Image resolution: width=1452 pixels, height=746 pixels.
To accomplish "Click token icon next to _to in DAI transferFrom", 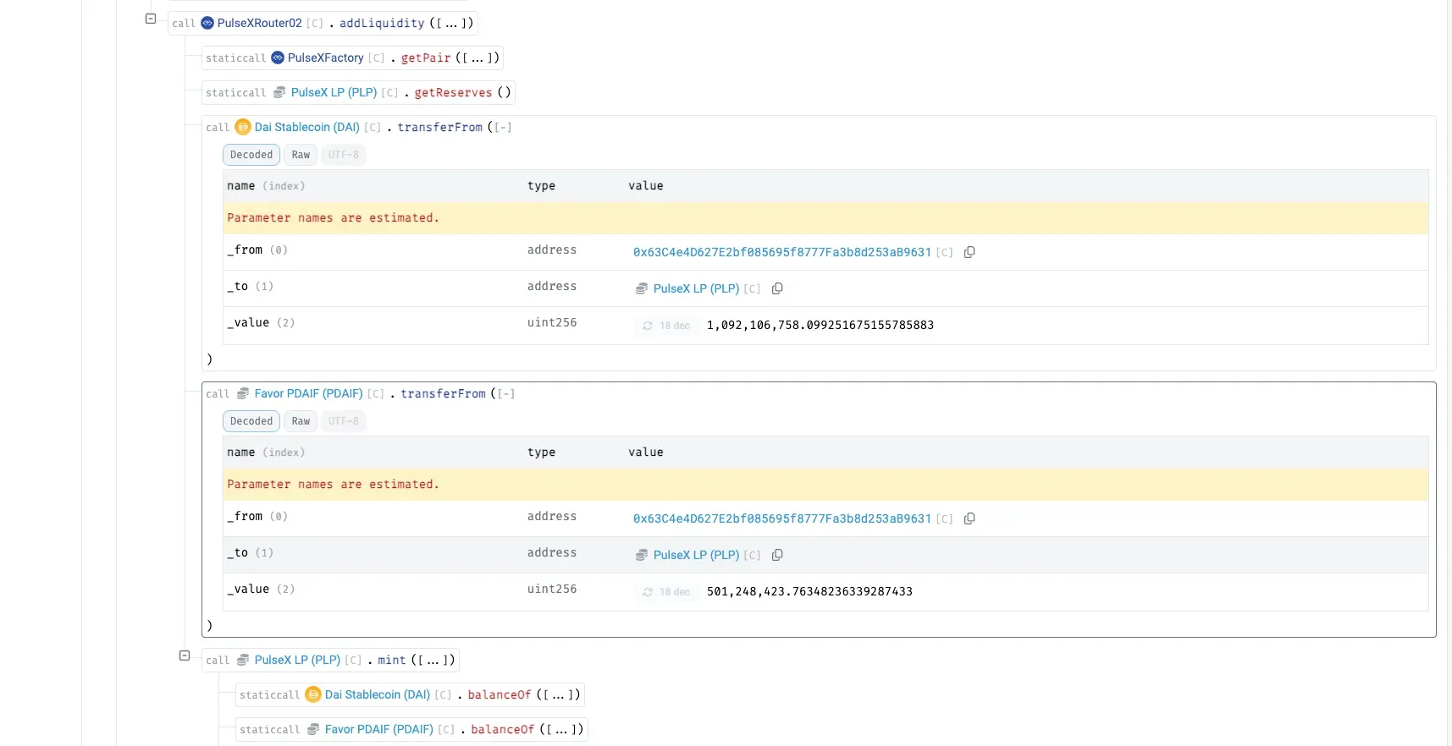I will pos(642,289).
